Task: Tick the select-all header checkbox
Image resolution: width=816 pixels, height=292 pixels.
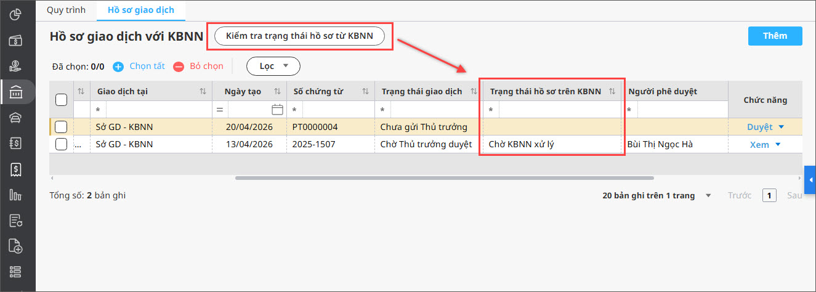Action: 62,99
